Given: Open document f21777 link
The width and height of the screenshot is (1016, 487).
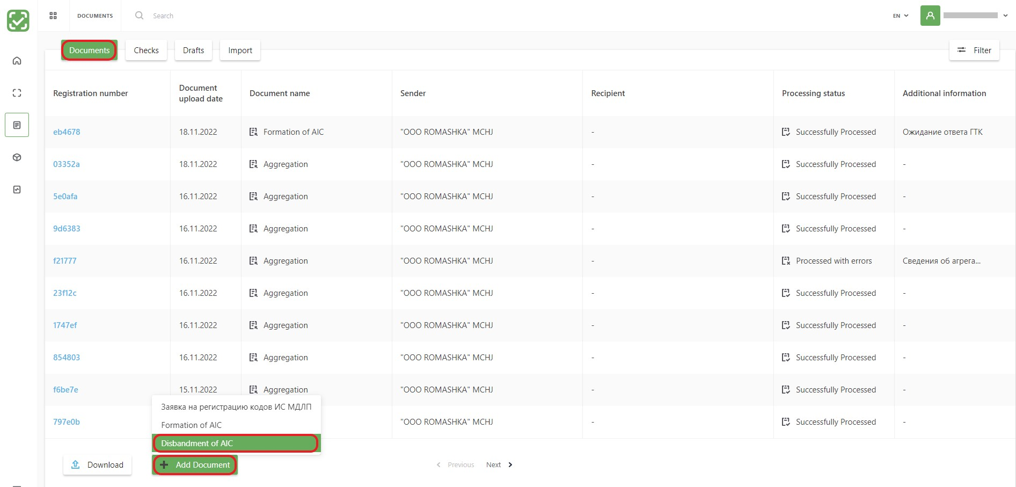Looking at the screenshot, I should click(64, 261).
